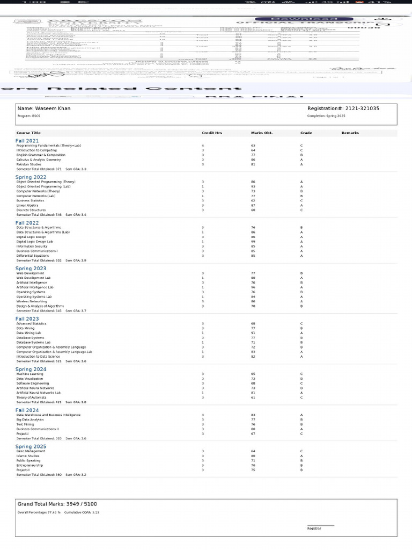Image resolution: width=412 pixels, height=550 pixels.
Task: Select the 'Fall 2022' semester heading
Action: 27,223
